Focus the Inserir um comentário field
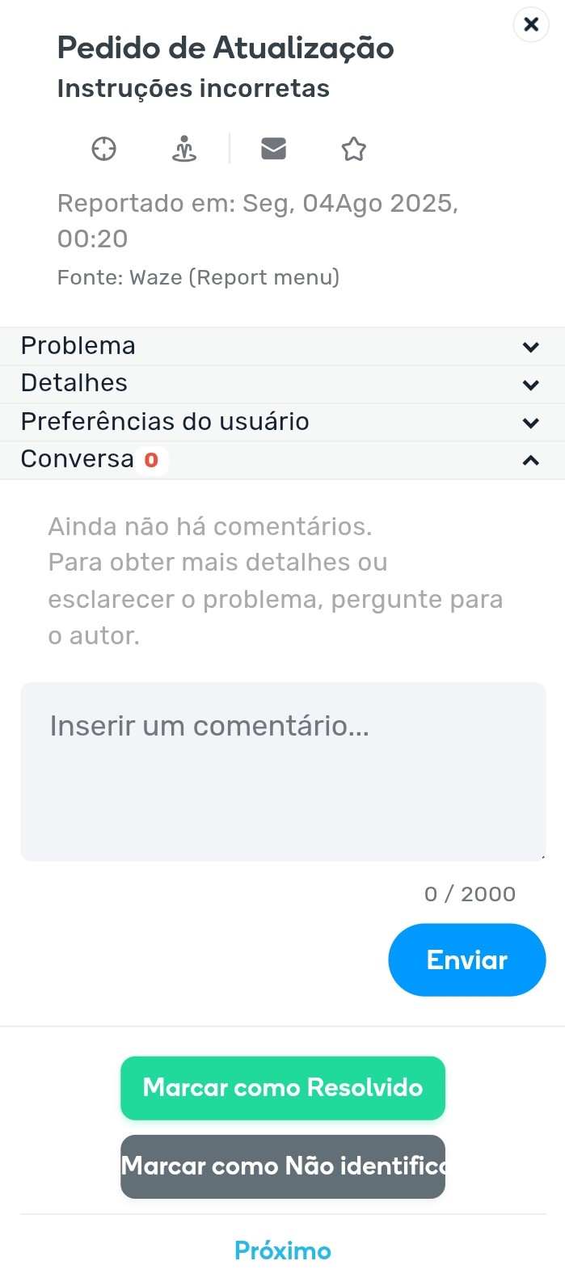The width and height of the screenshot is (565, 1282). click(283, 771)
